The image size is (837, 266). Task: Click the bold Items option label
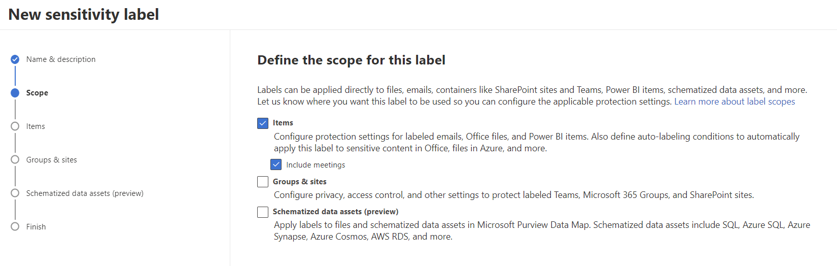(x=283, y=123)
